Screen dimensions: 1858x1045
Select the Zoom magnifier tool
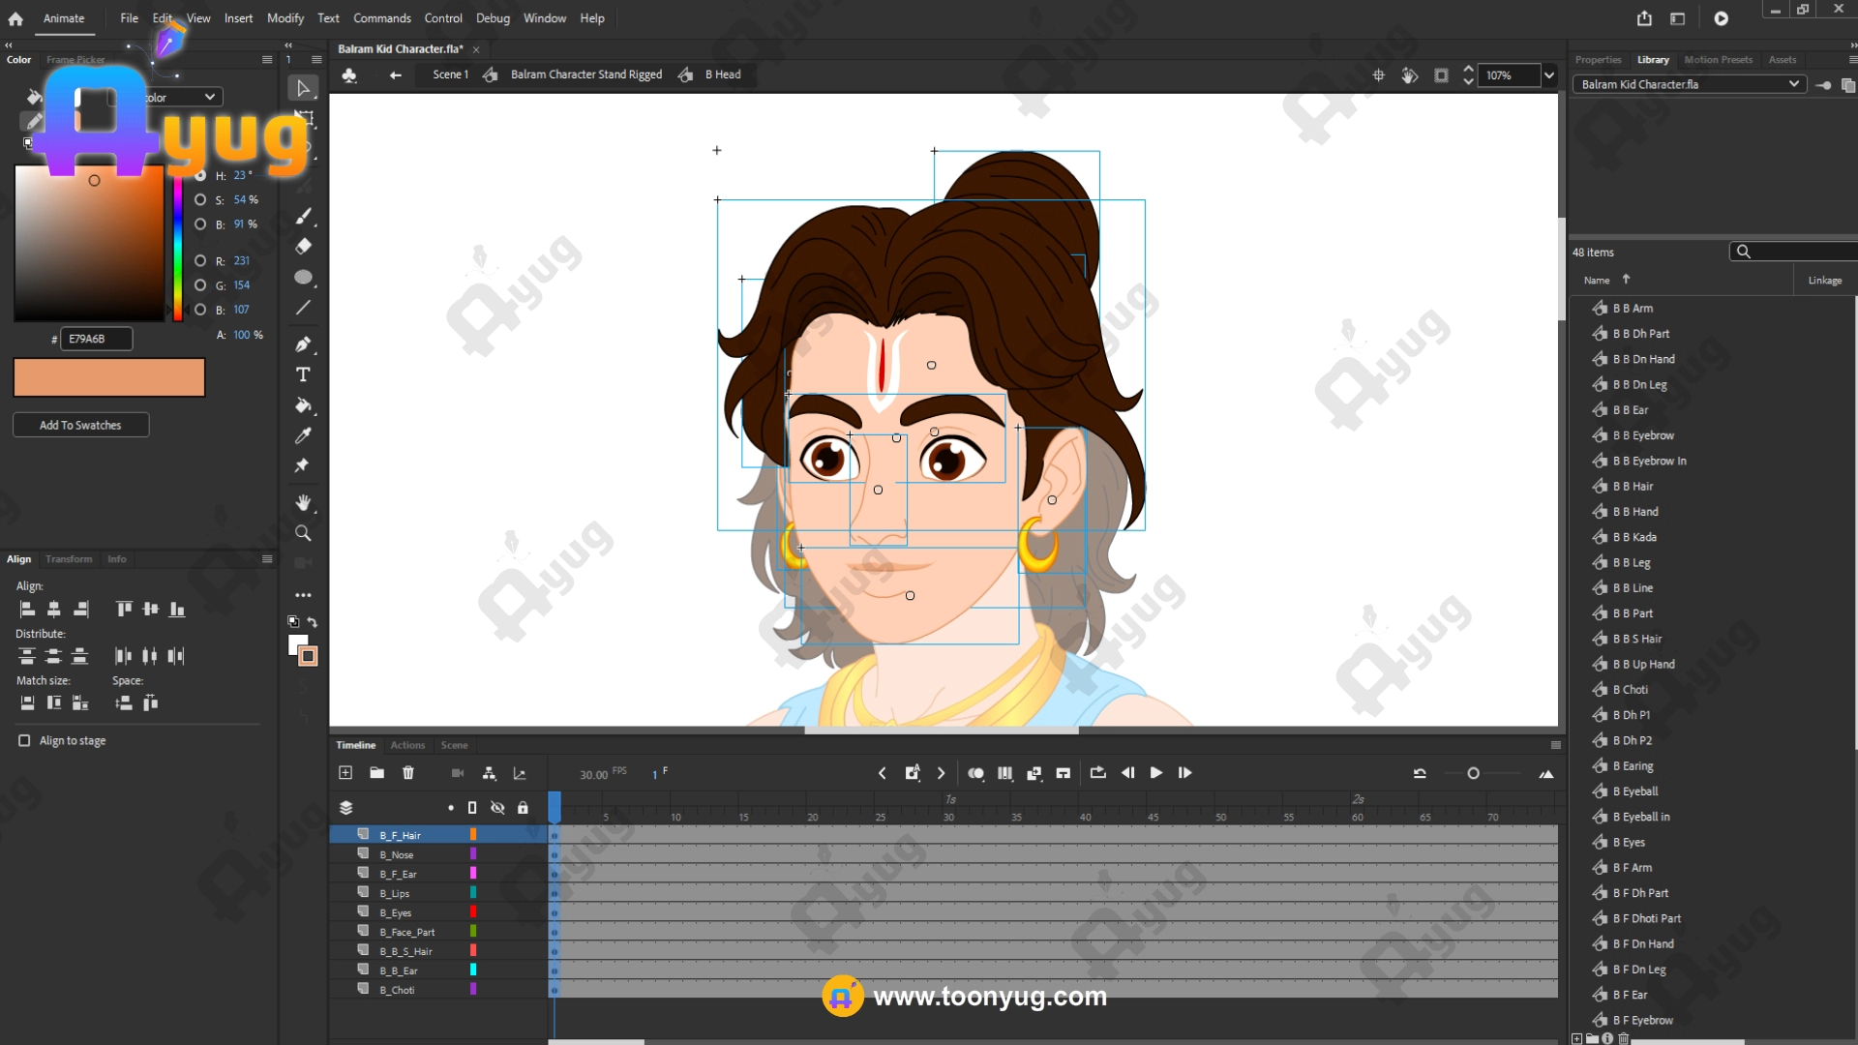[x=303, y=533]
